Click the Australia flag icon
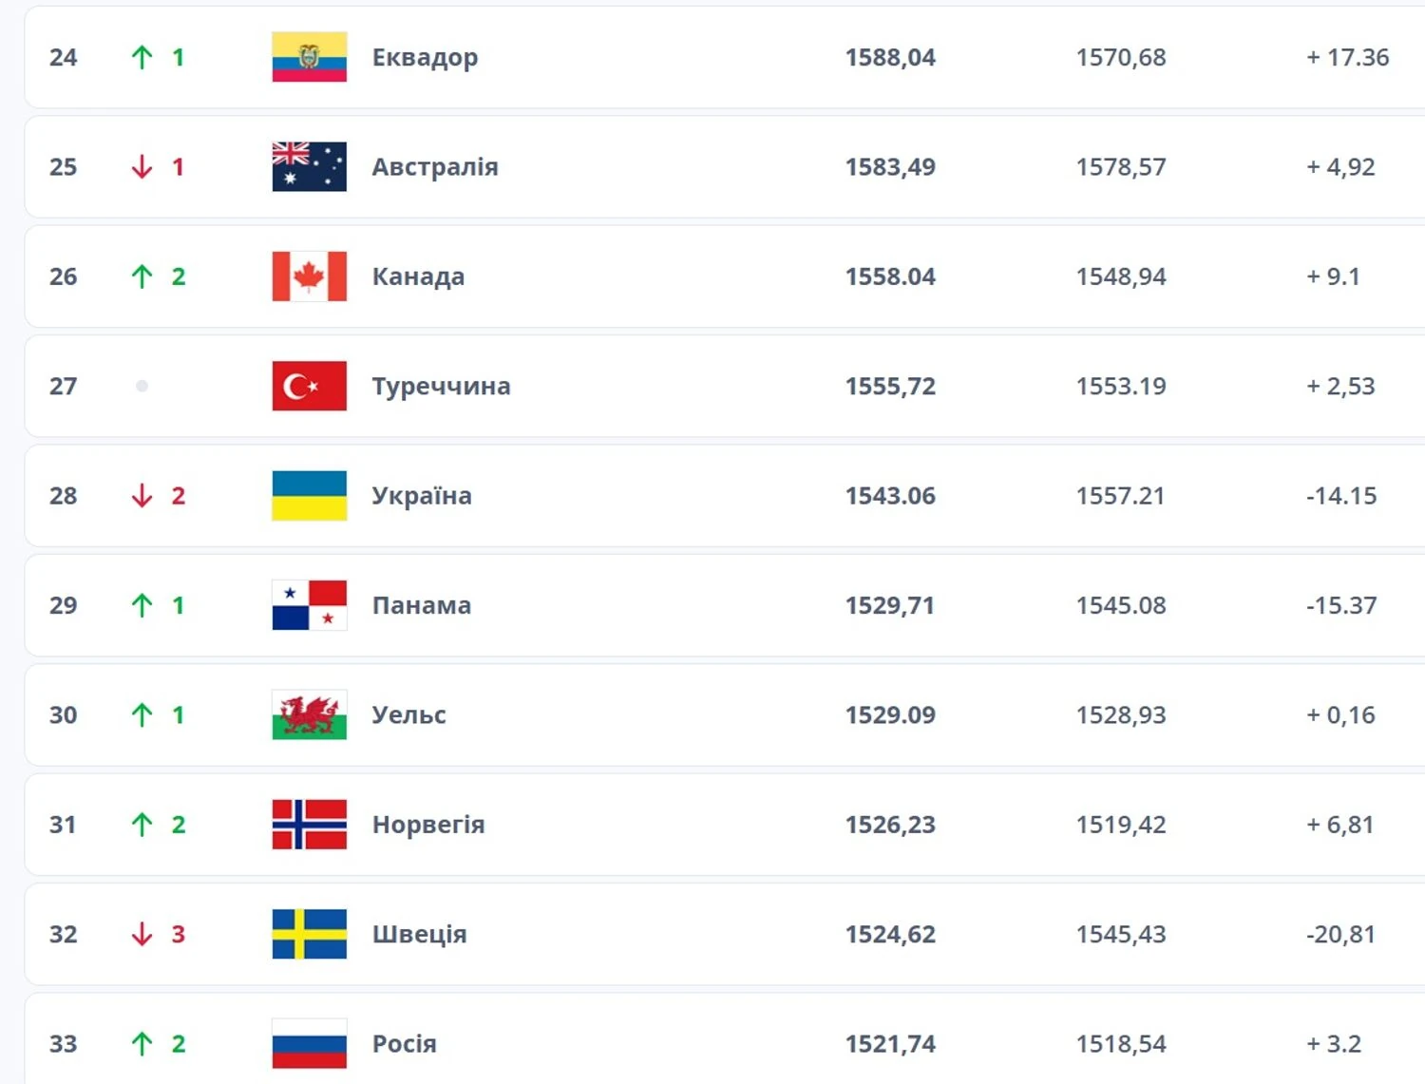The image size is (1425, 1084). (309, 166)
